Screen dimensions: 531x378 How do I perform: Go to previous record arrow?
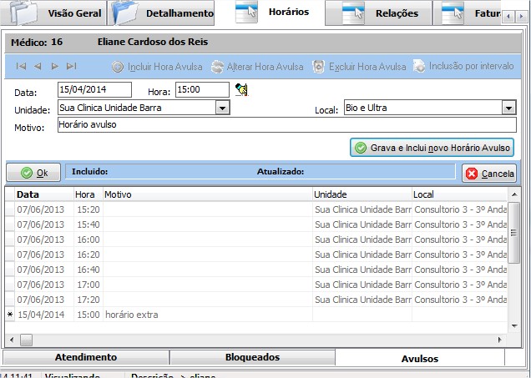38,66
